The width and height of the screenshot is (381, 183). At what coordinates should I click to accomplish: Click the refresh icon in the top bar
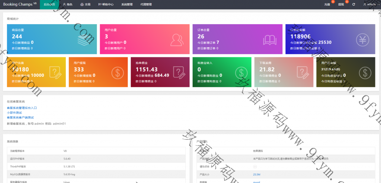353,4
